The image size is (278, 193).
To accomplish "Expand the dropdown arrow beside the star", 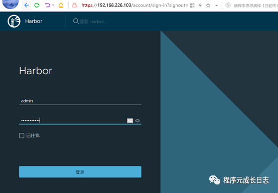I will (x=216, y=6).
